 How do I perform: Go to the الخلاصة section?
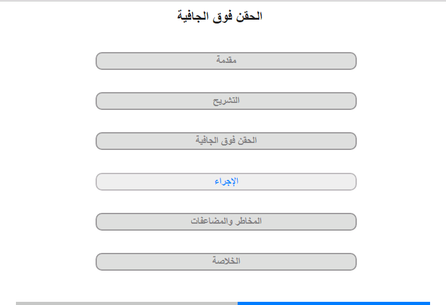[x=226, y=262]
